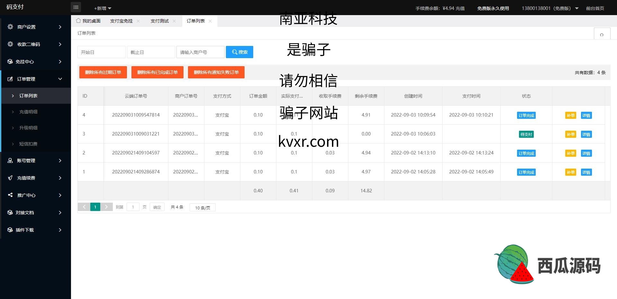Click 详情 for order ID 2
The width and height of the screenshot is (617, 299).
[x=586, y=153]
